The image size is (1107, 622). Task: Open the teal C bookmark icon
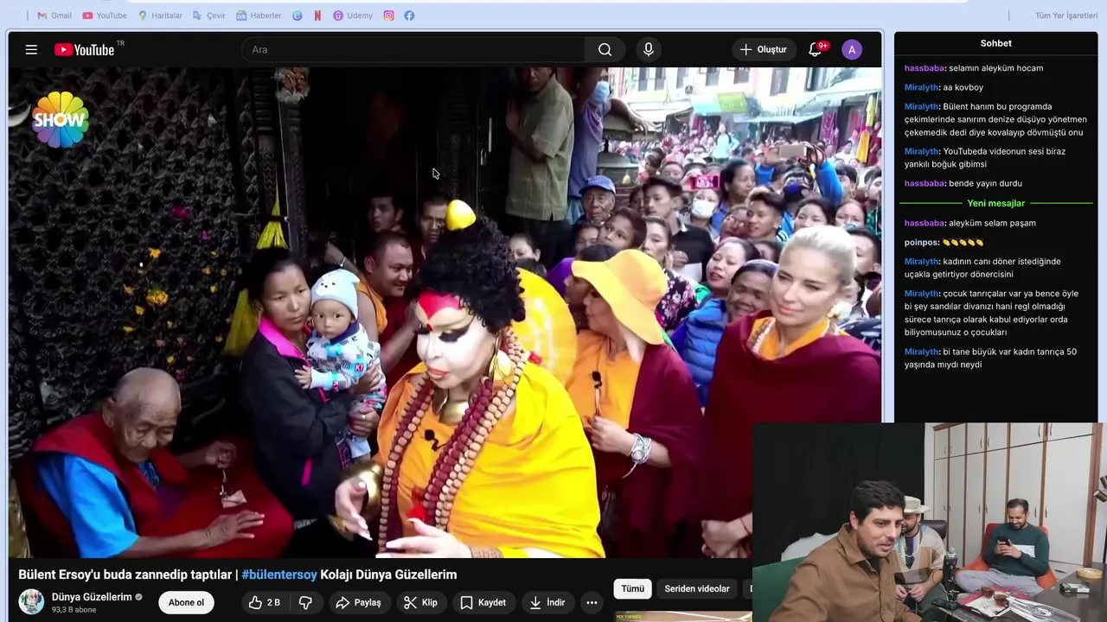[x=298, y=16]
